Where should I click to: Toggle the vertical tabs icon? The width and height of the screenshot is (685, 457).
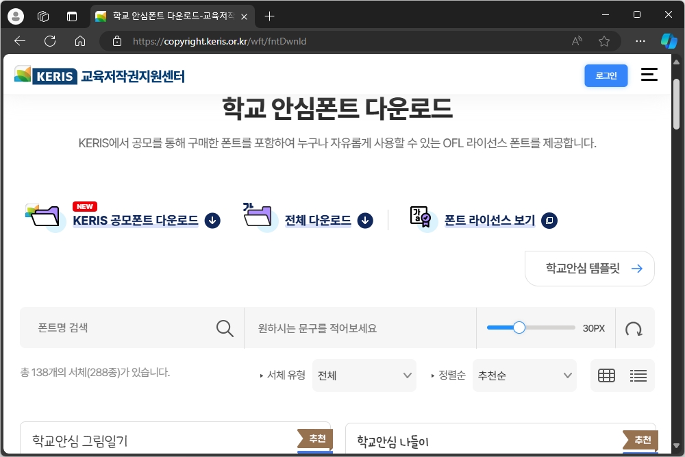[x=72, y=16]
